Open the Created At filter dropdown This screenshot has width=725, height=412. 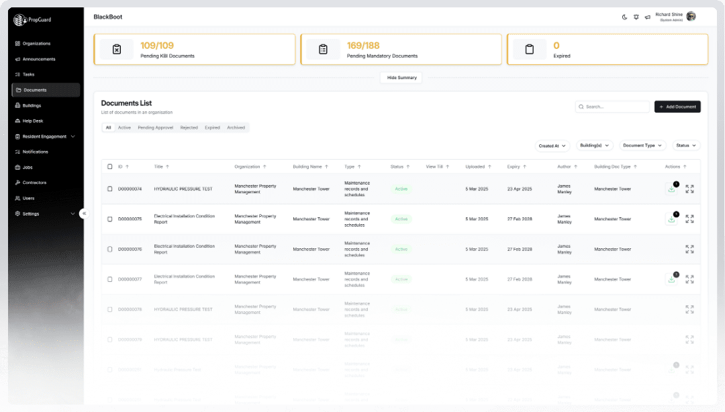coord(552,146)
